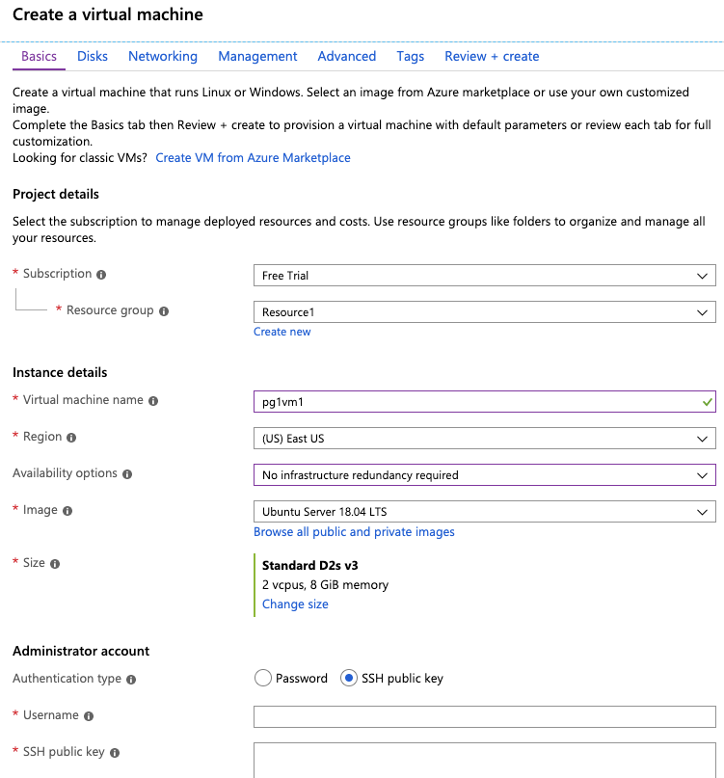Click the Change size link
The image size is (724, 778).
[295, 604]
